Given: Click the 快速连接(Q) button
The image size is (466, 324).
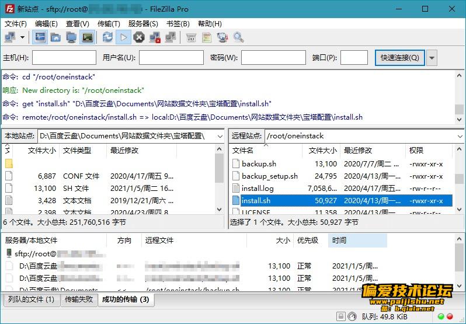Looking at the screenshot, I should 400,58.
